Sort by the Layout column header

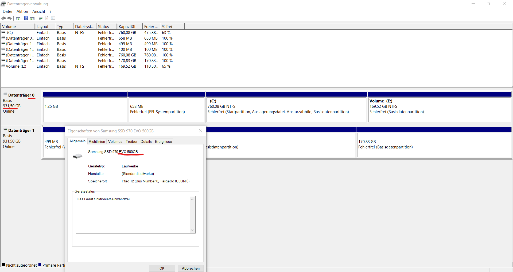45,26
